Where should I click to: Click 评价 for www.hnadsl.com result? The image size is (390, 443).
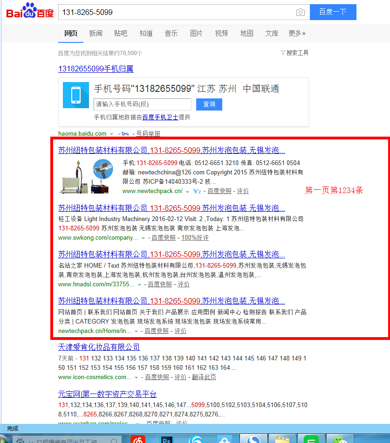184,284
